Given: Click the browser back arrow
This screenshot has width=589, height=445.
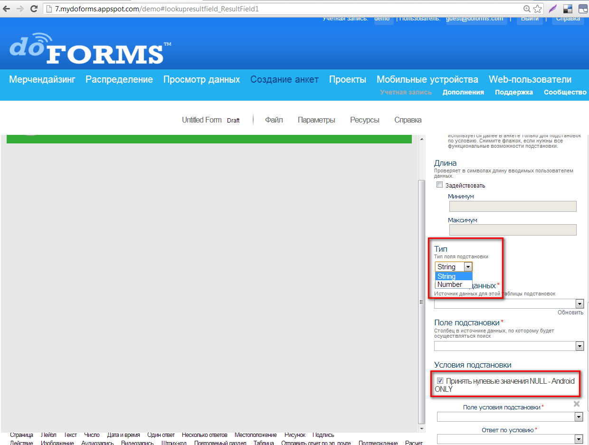Looking at the screenshot, I should [x=7, y=9].
